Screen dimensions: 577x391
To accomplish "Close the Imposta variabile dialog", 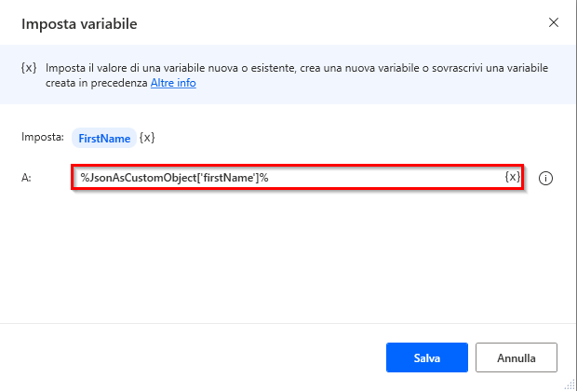I will point(554,23).
